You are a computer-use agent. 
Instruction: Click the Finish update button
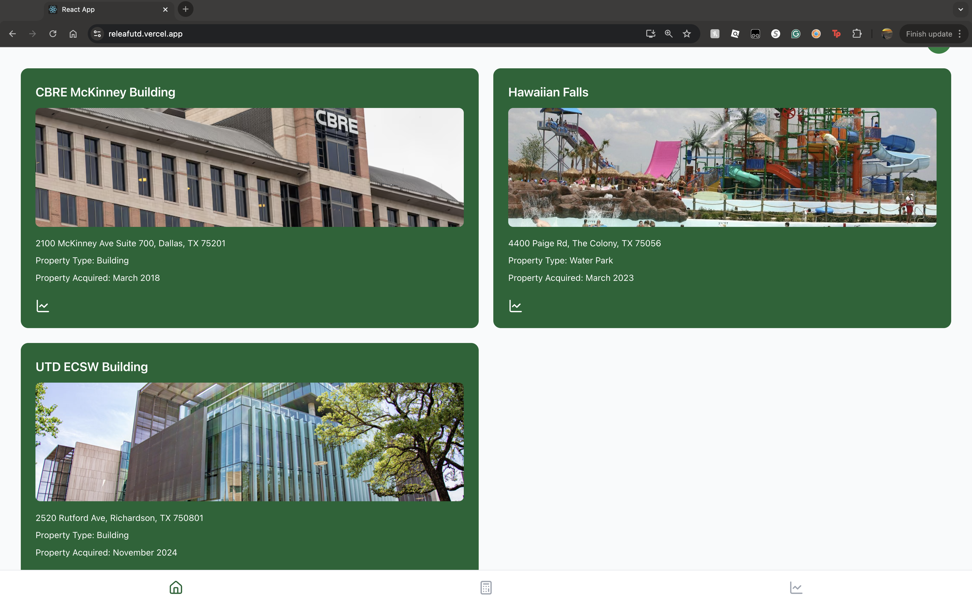pos(928,34)
